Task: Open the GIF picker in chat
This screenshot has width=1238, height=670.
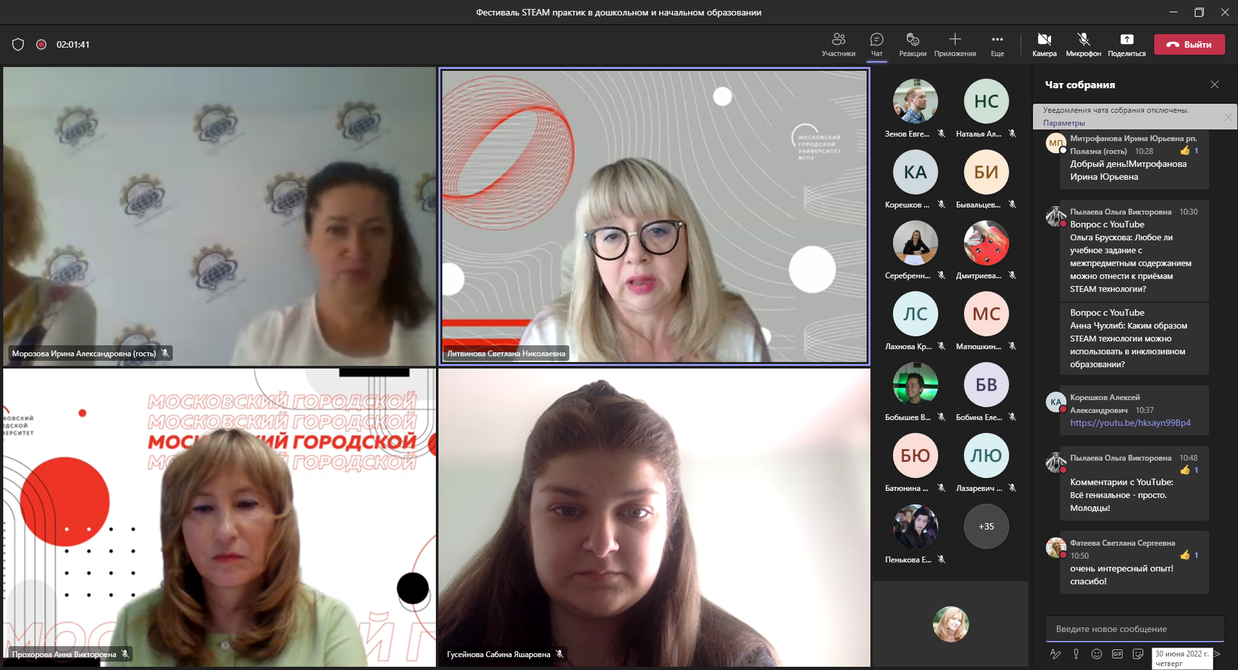Action: pos(1117,654)
